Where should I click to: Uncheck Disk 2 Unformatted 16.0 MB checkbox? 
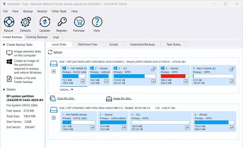(x=124, y=128)
